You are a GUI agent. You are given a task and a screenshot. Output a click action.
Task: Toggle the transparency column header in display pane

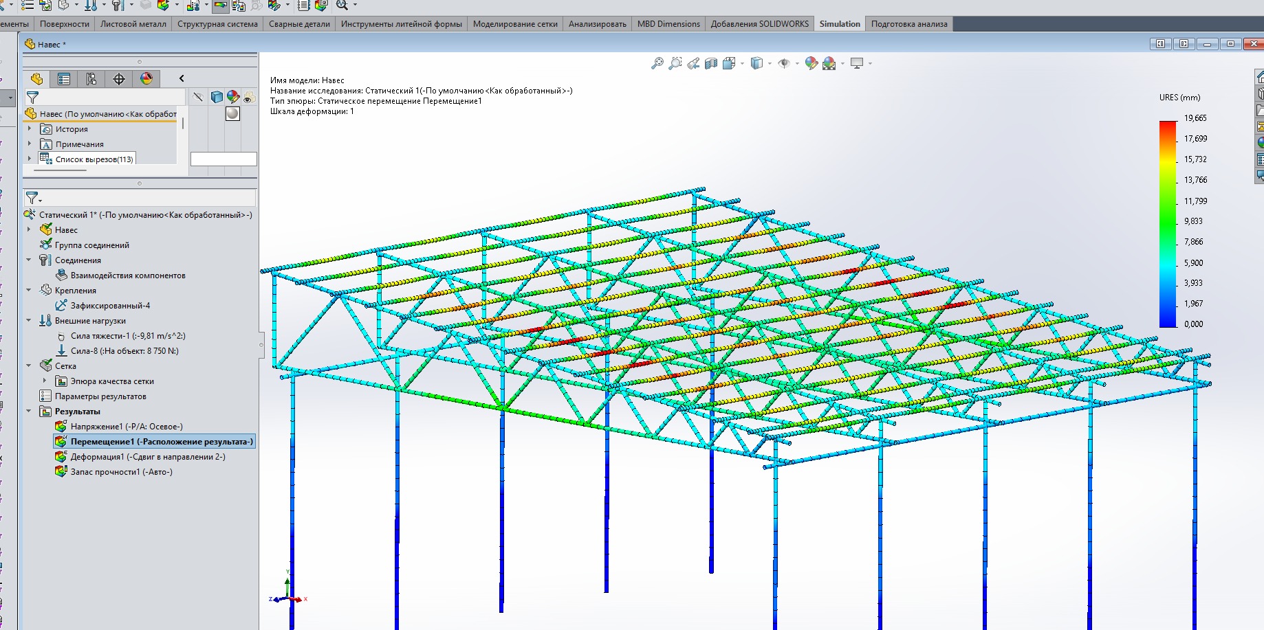(x=249, y=97)
